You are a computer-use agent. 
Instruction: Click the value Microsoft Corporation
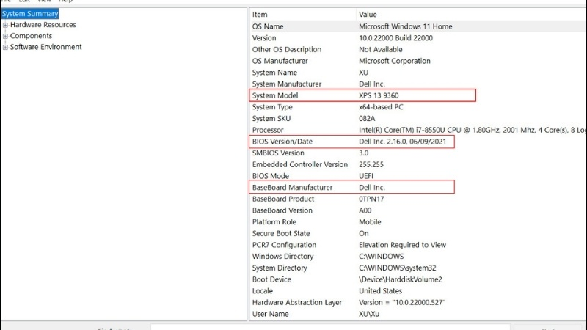(395, 61)
